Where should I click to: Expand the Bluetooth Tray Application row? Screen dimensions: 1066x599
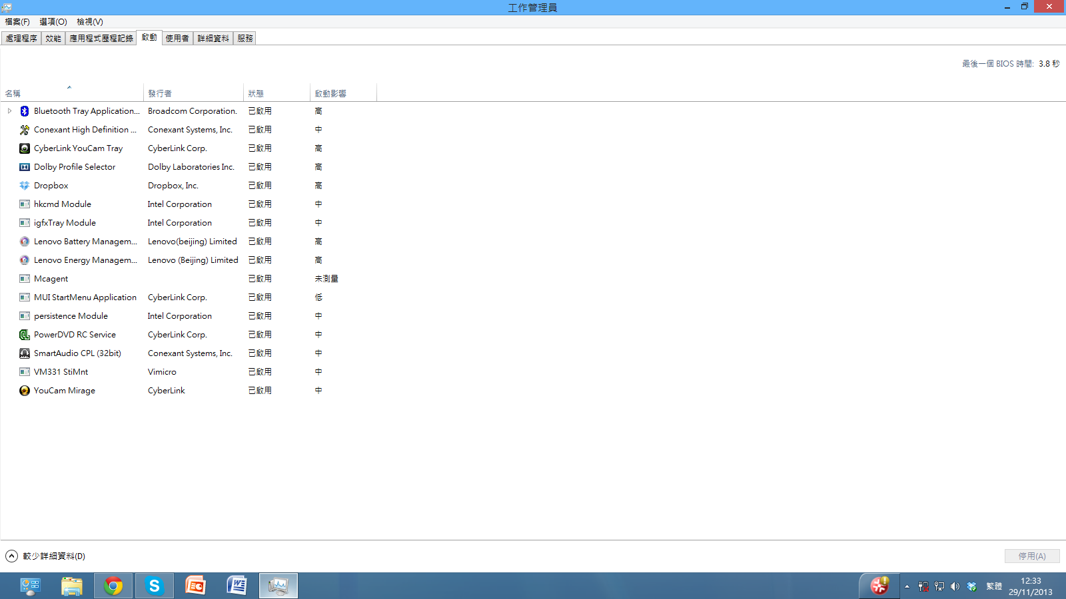pyautogui.click(x=9, y=111)
